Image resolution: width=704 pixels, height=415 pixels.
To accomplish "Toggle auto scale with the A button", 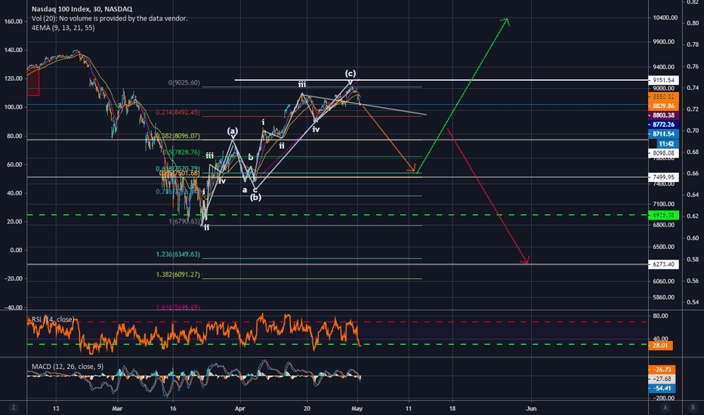I will click(665, 407).
